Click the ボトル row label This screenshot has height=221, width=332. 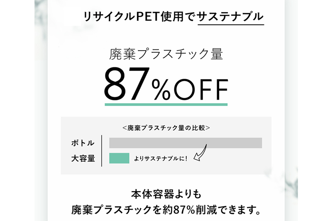pos(82,143)
